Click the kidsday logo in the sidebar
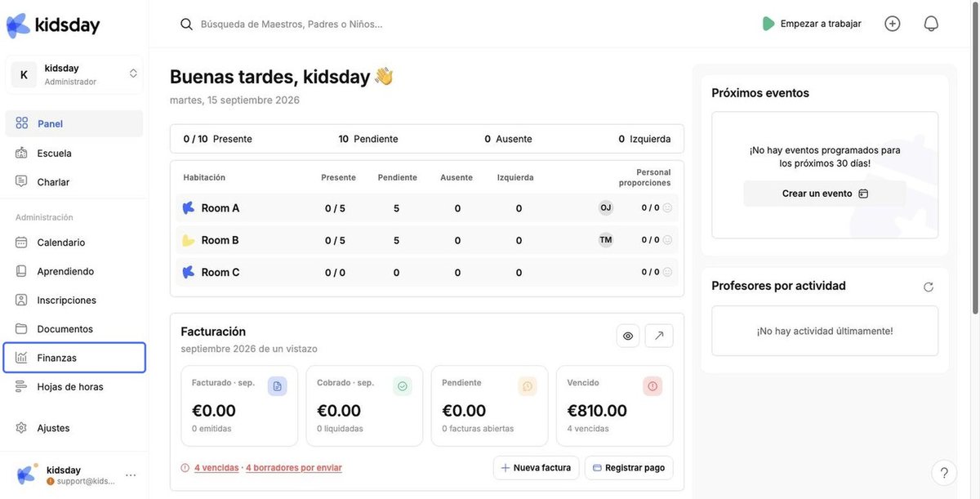This screenshot has height=499, width=980. click(53, 25)
